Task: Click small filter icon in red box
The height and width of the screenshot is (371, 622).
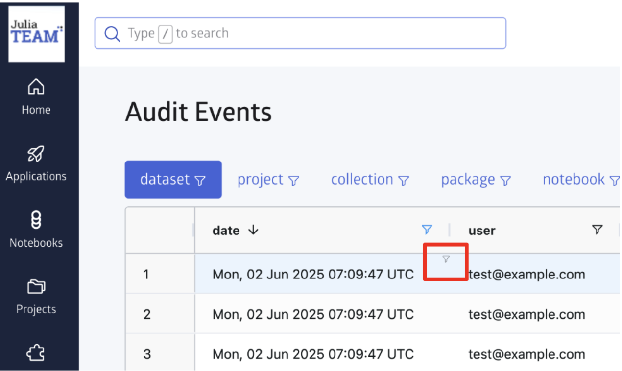Action: point(446,259)
